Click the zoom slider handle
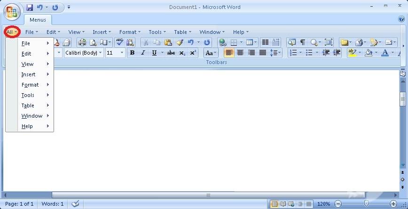The image size is (408, 209). tap(366, 204)
